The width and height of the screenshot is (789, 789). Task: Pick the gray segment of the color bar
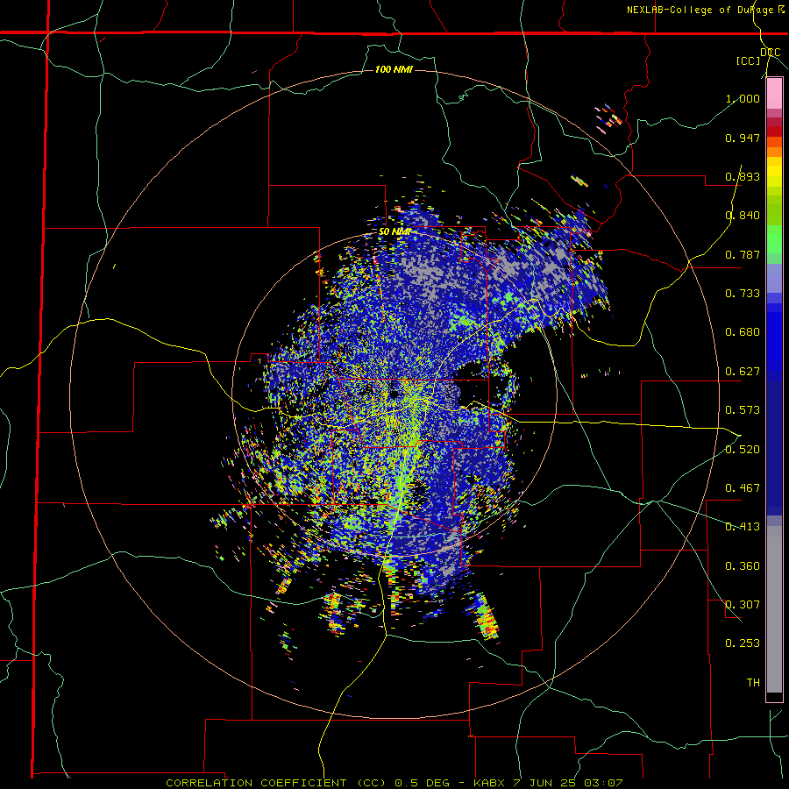[x=774, y=609]
